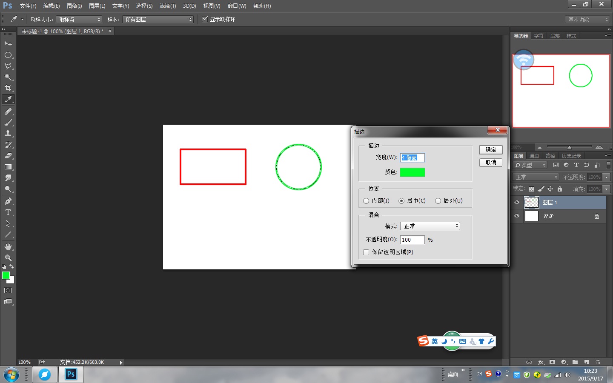Switch to the 历史记录 tab

(571, 156)
